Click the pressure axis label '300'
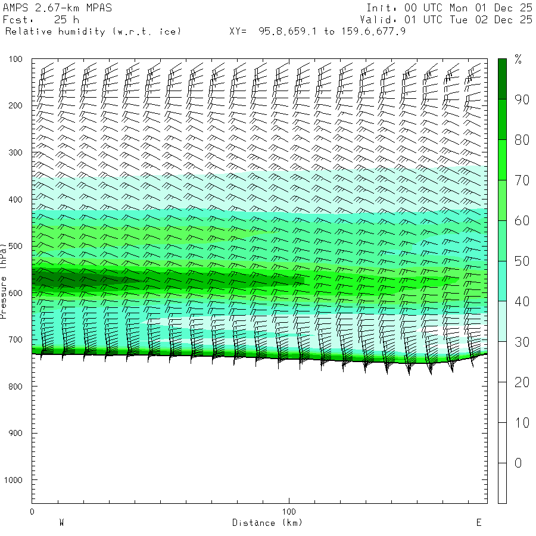The image size is (536, 536). pos(15,152)
